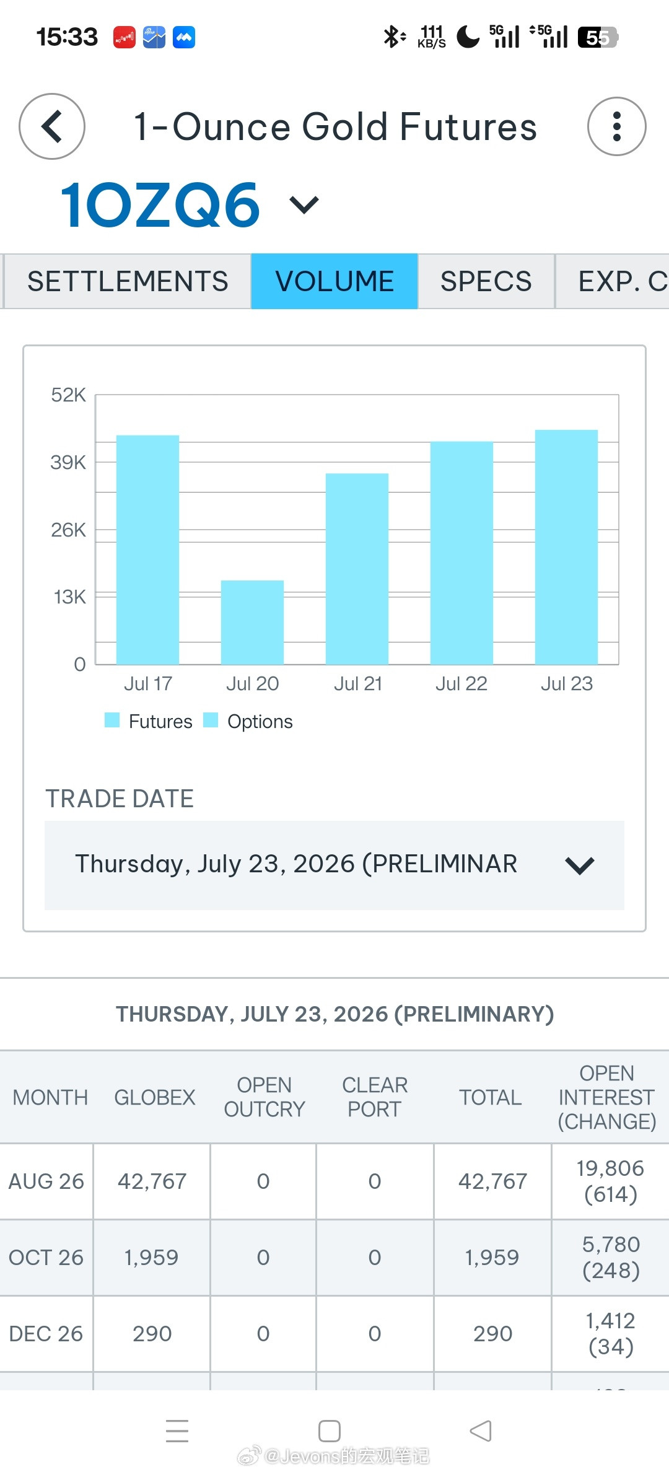
Task: Switch to the SPECS tab
Action: click(x=486, y=281)
